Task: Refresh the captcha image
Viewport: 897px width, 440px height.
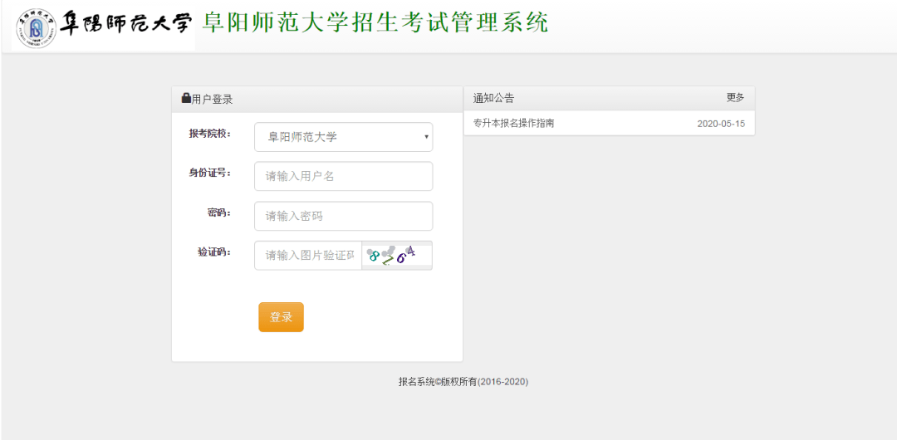Action: pos(397,255)
